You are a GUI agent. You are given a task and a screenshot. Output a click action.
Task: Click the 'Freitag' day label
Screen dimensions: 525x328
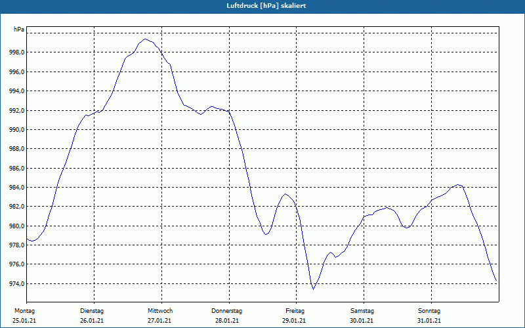pyautogui.click(x=295, y=311)
